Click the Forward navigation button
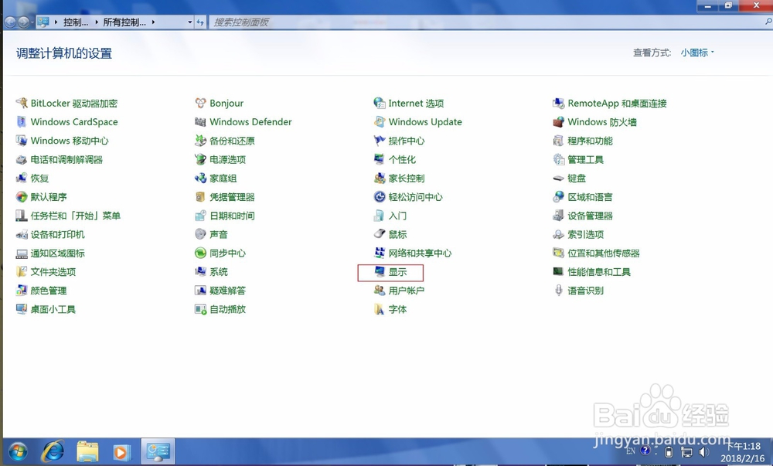Viewport: 773px width, 466px height. [23, 22]
